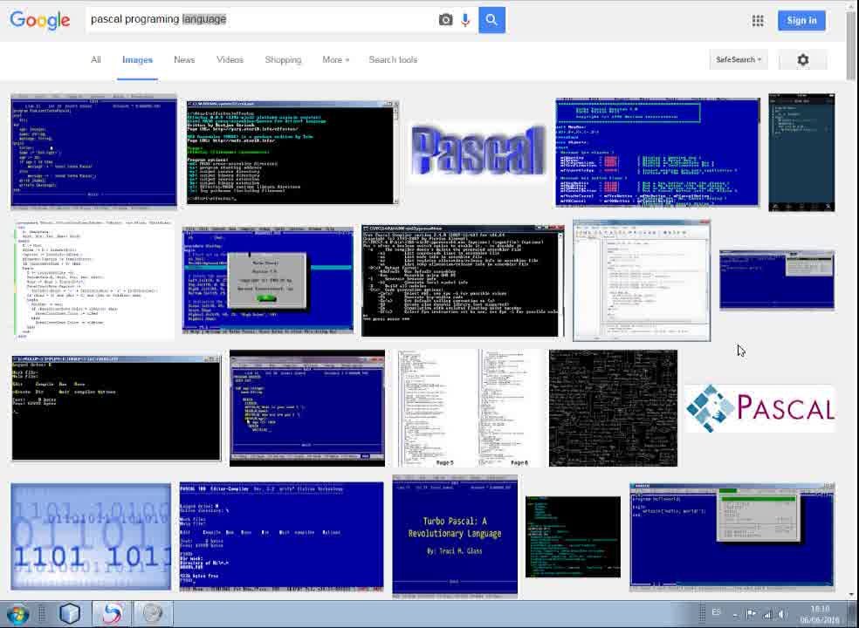Open the Google apps grid
This screenshot has height=628, width=859.
click(x=758, y=21)
